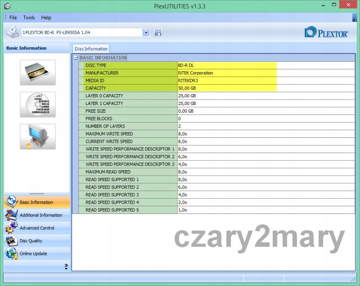Open the Online Update section
The width and height of the screenshot is (360, 286).
pyautogui.click(x=33, y=254)
